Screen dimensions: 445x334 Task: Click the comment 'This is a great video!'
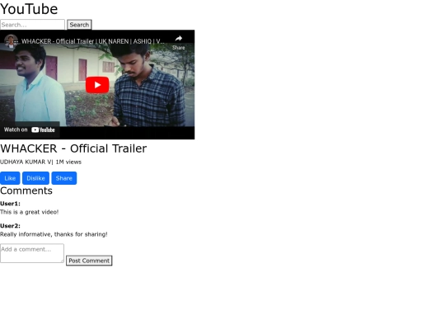(29, 212)
